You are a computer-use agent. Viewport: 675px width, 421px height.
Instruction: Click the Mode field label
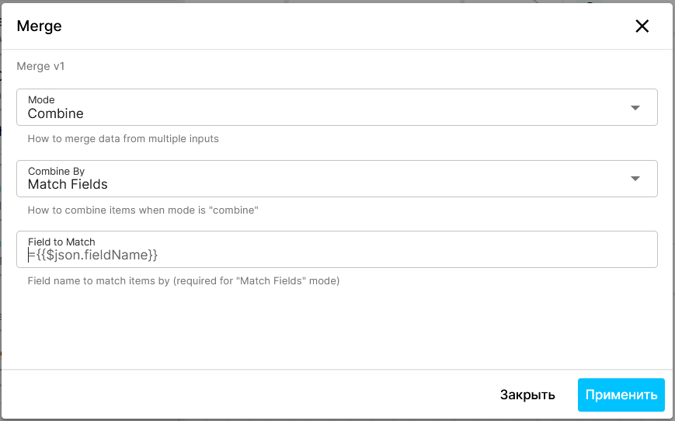pyautogui.click(x=41, y=100)
